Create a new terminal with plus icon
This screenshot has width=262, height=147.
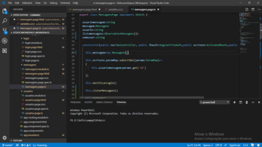(x=235, y=102)
